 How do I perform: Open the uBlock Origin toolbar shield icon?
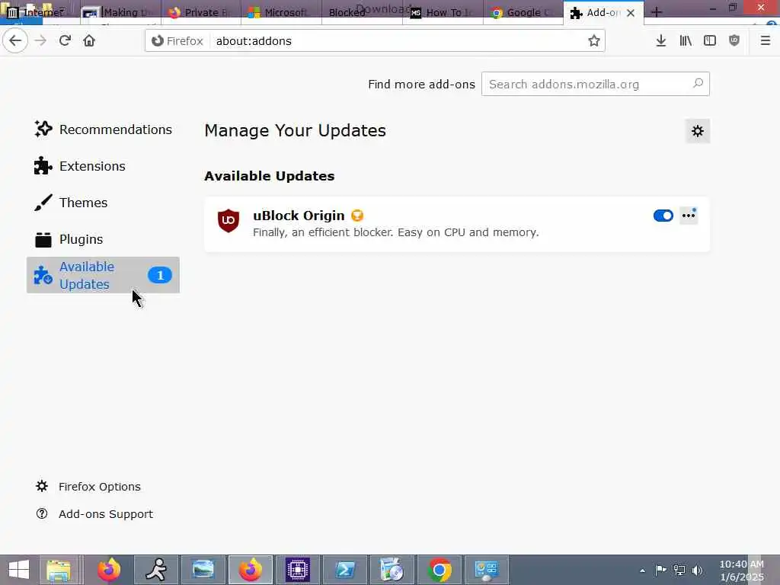click(734, 41)
